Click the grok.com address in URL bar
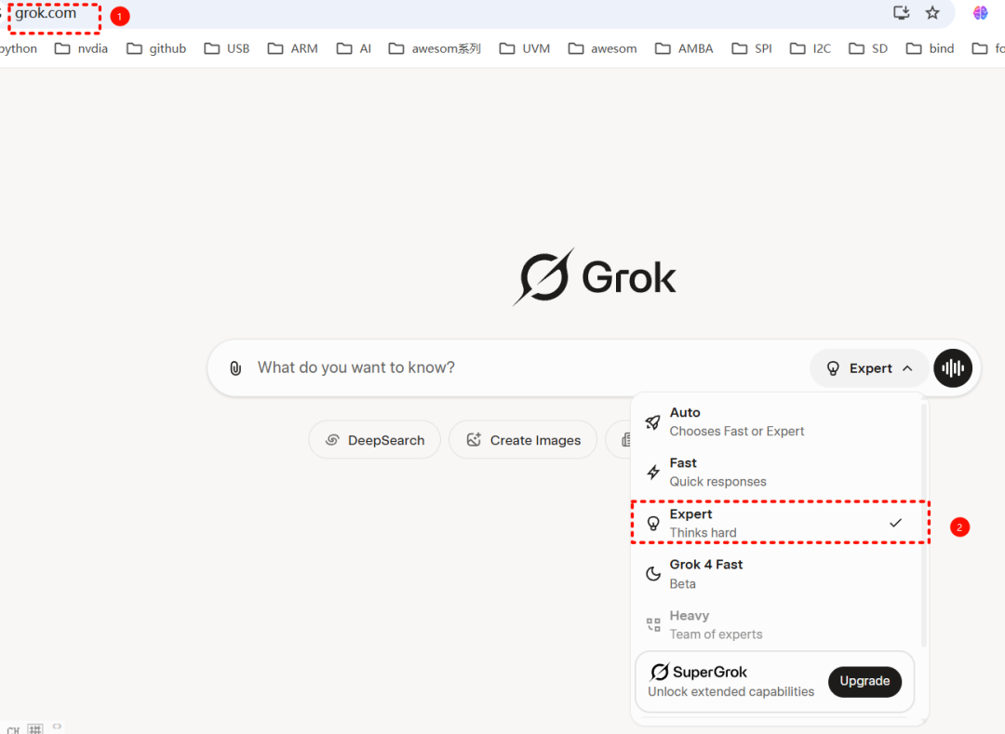1005x734 pixels. pyautogui.click(x=46, y=13)
